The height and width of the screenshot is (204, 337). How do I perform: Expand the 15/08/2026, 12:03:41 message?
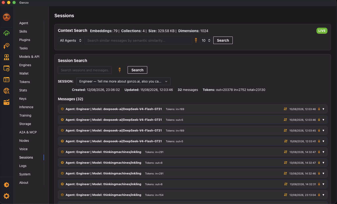coord(323,141)
